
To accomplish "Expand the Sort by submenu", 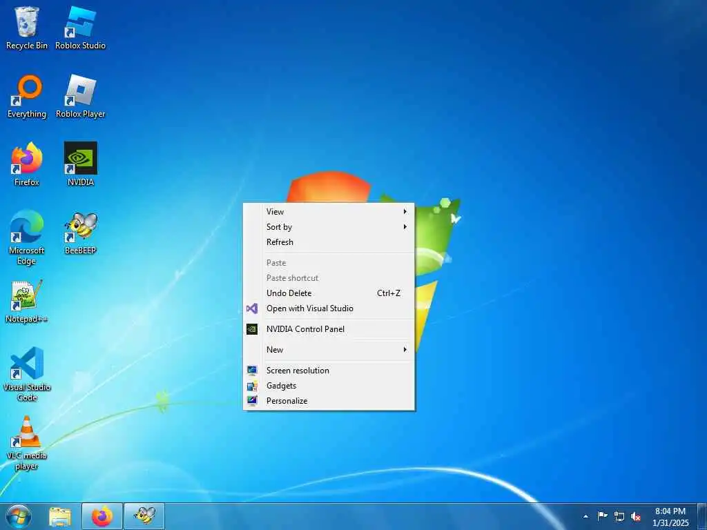I will [329, 226].
